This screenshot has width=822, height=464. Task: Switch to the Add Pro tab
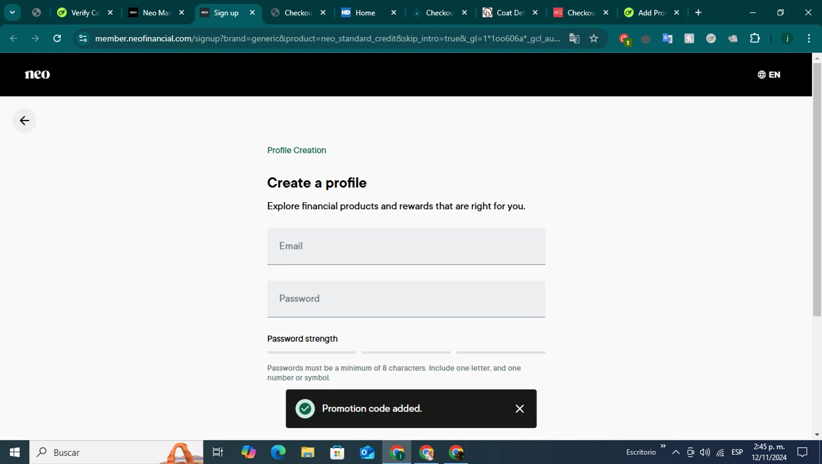click(x=651, y=13)
